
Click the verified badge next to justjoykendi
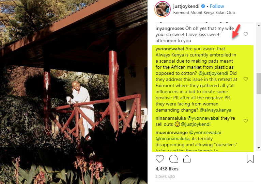click(204, 6)
